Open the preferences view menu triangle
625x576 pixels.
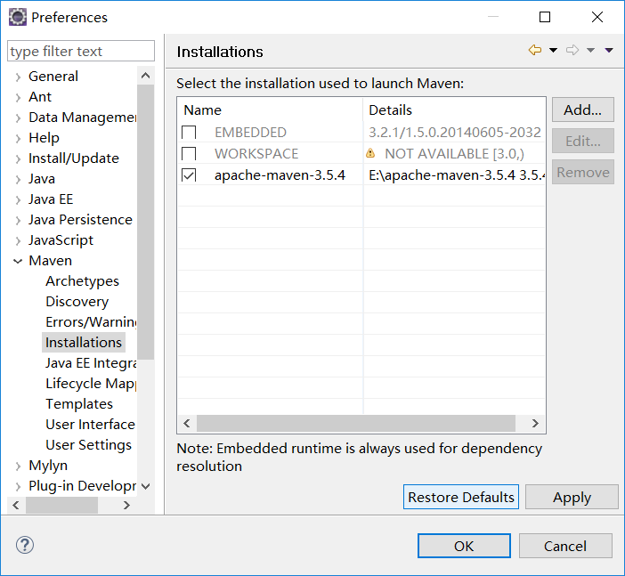click(609, 50)
